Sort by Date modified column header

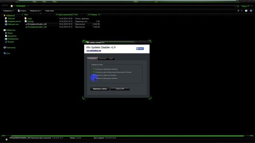coord(65,15)
